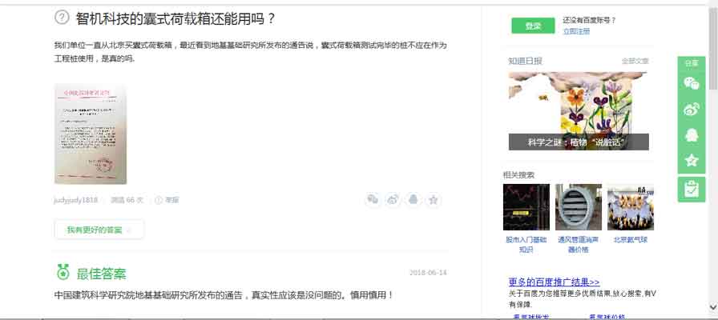Screen dimensions: 718x320
Task: Click the Qzone star in green sidebar
Action: tap(692, 160)
